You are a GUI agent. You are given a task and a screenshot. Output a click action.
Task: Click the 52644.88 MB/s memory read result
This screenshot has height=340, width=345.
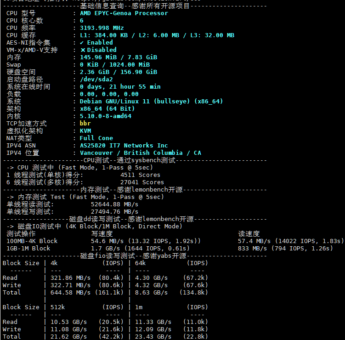click(114, 204)
